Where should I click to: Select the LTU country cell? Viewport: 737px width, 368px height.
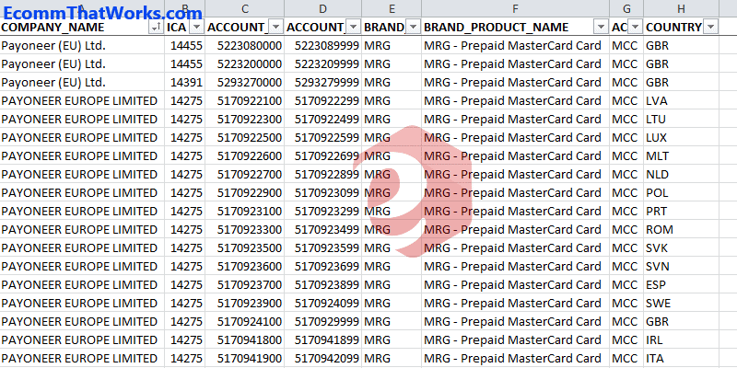(x=681, y=120)
